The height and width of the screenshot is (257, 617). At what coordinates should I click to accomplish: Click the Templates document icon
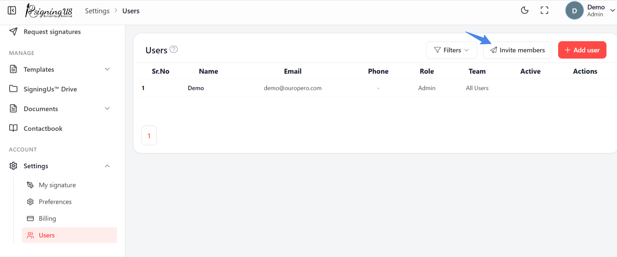point(13,69)
